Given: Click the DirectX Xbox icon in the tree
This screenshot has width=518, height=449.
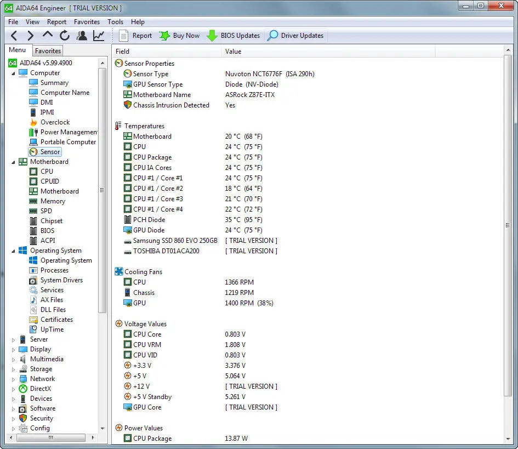Looking at the screenshot, I should tap(23, 389).
